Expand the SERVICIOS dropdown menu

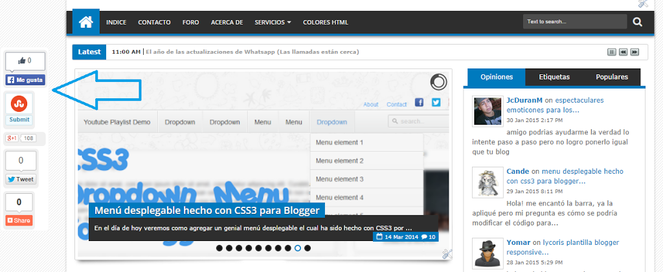point(273,22)
